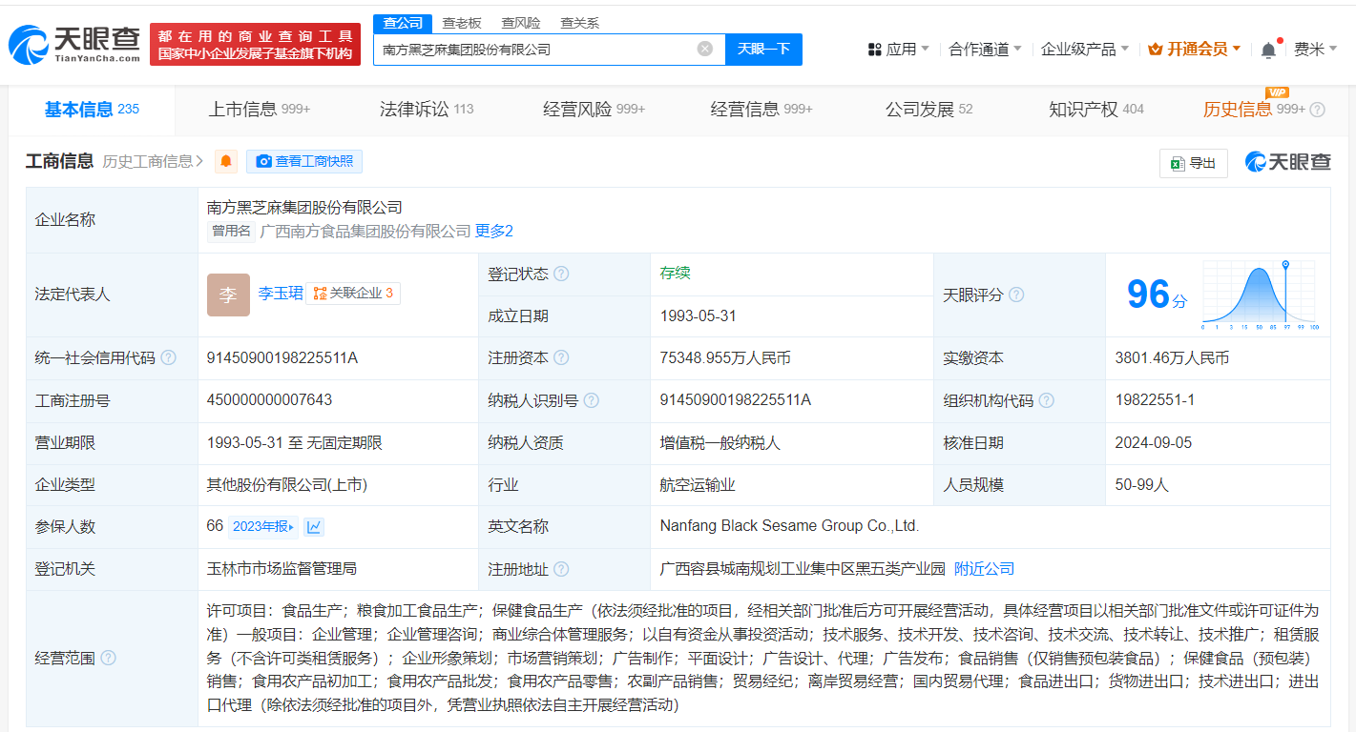Switch to the 上市信息 tab

260,110
